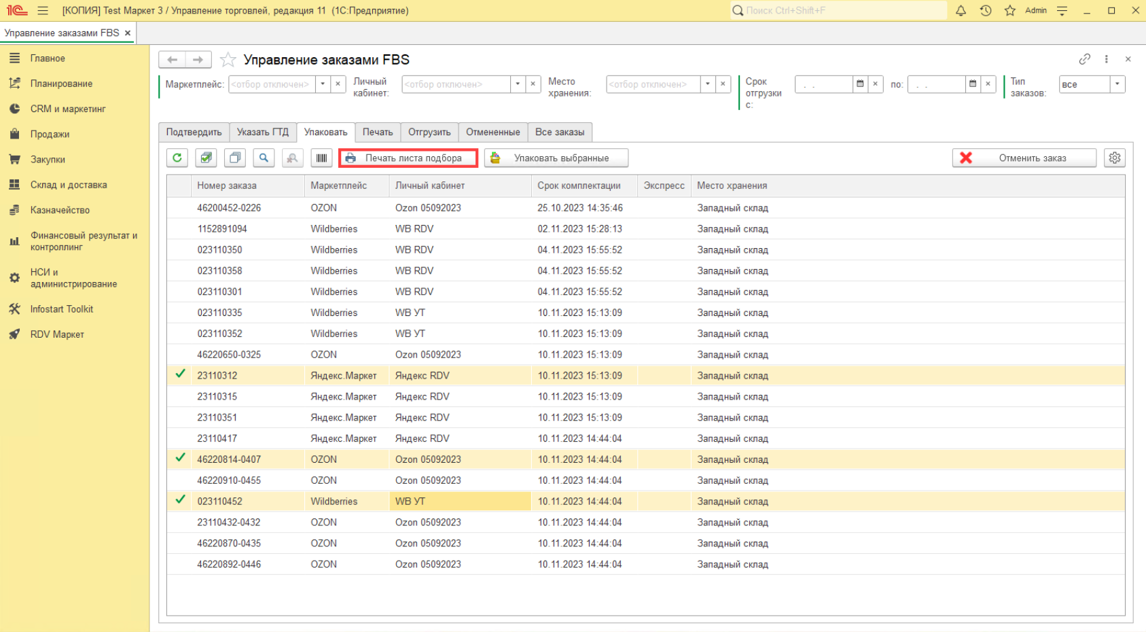The image size is (1146, 632).
Task: Click the 1C logo icon
Action: (16, 10)
